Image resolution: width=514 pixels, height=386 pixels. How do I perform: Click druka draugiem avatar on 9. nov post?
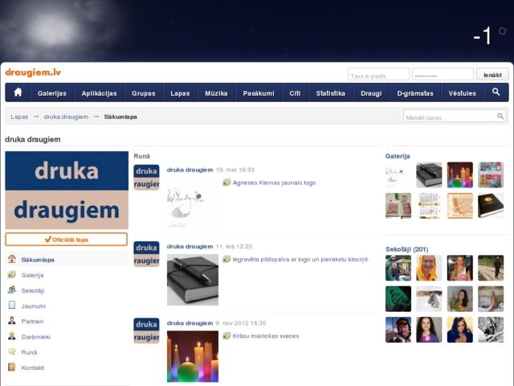146,331
